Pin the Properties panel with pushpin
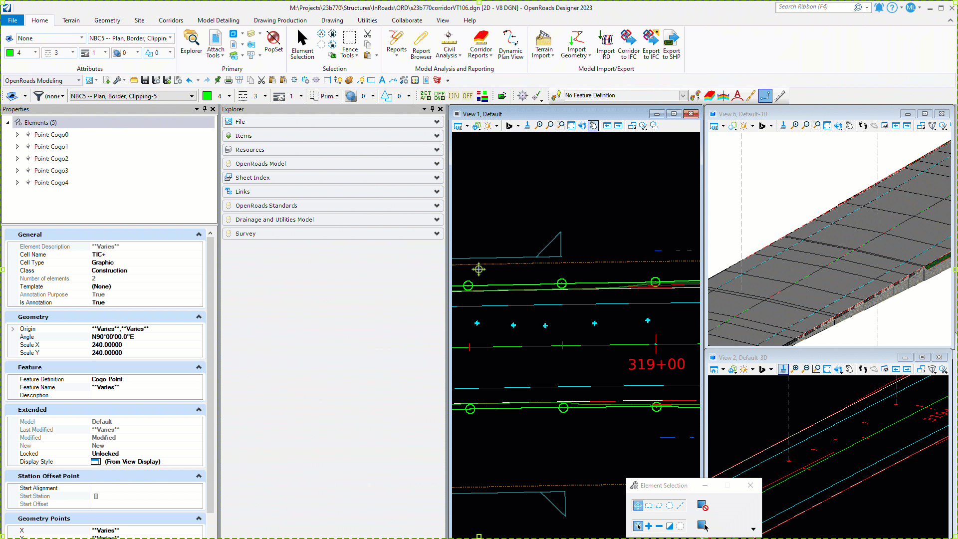The image size is (958, 539). (205, 109)
